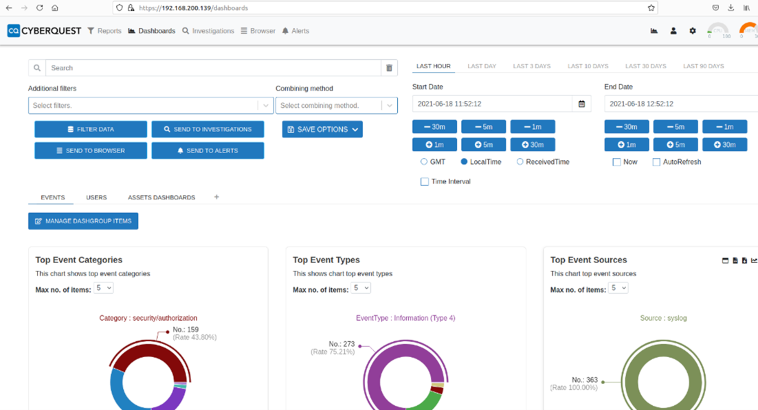Add 5m to the End Date
This screenshot has width=758, height=410.
pos(676,144)
